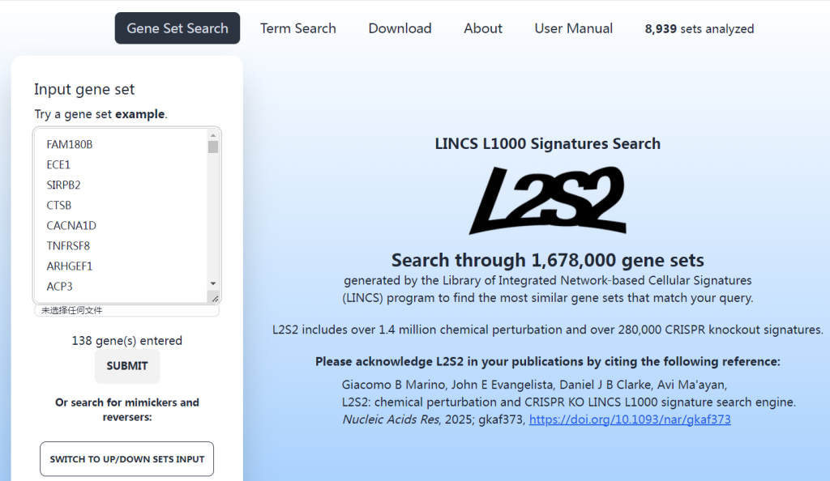The image size is (830, 481).
Task: Open the About page
Action: tap(483, 28)
